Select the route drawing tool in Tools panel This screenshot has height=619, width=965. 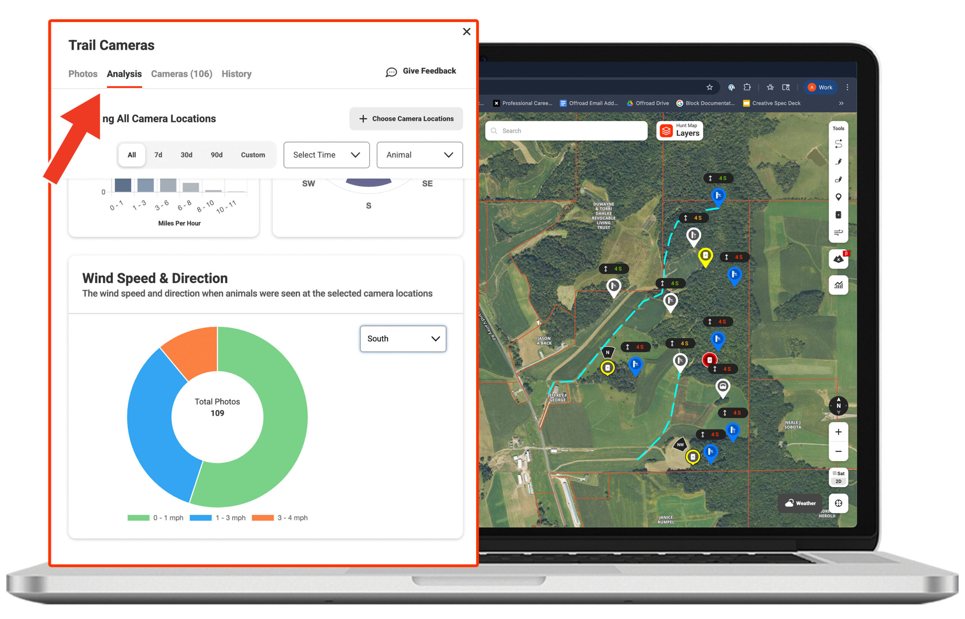point(839,144)
